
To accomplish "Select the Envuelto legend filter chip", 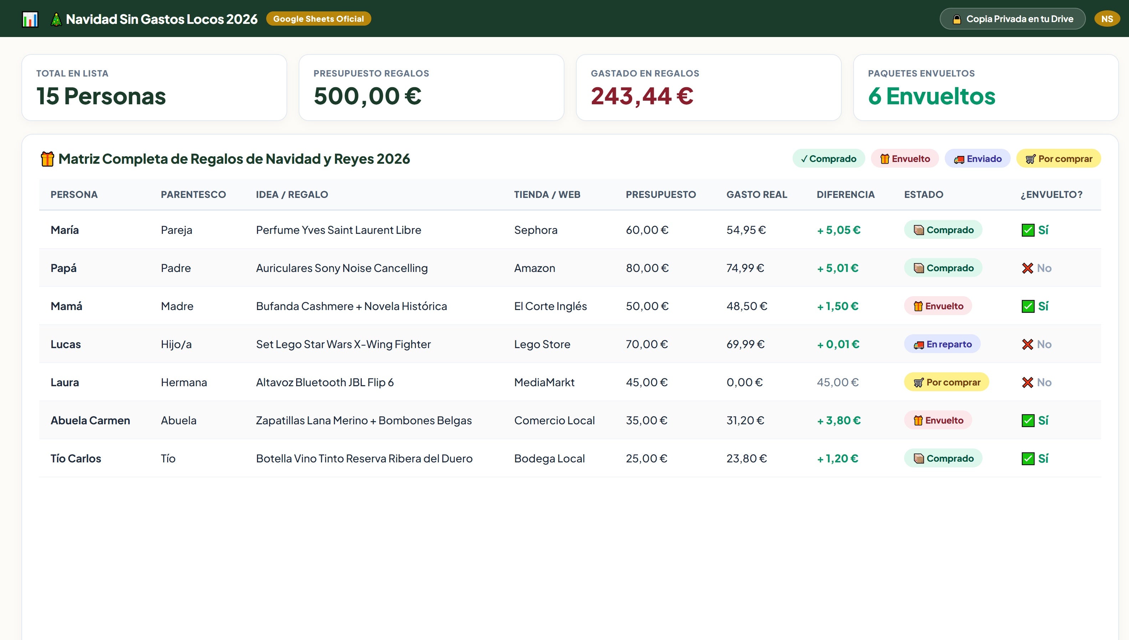I will coord(904,159).
